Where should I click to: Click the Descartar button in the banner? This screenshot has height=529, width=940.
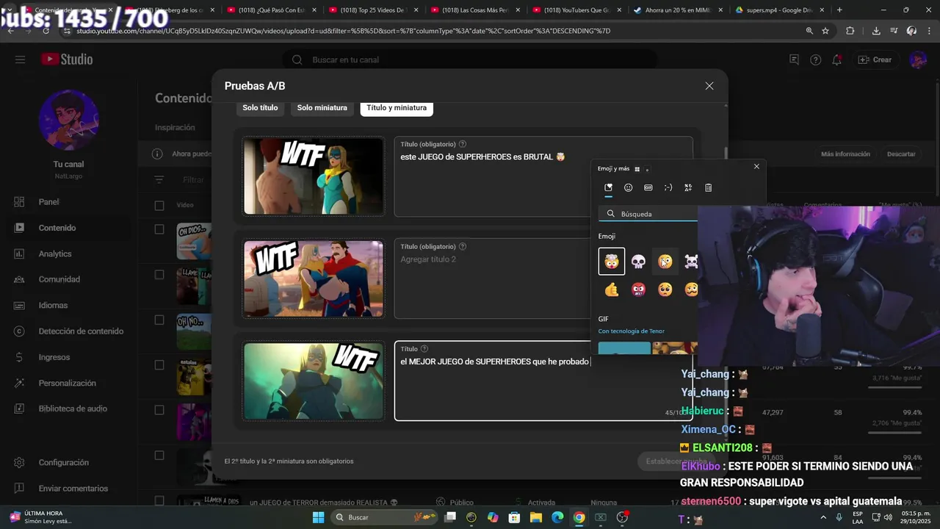pyautogui.click(x=901, y=154)
